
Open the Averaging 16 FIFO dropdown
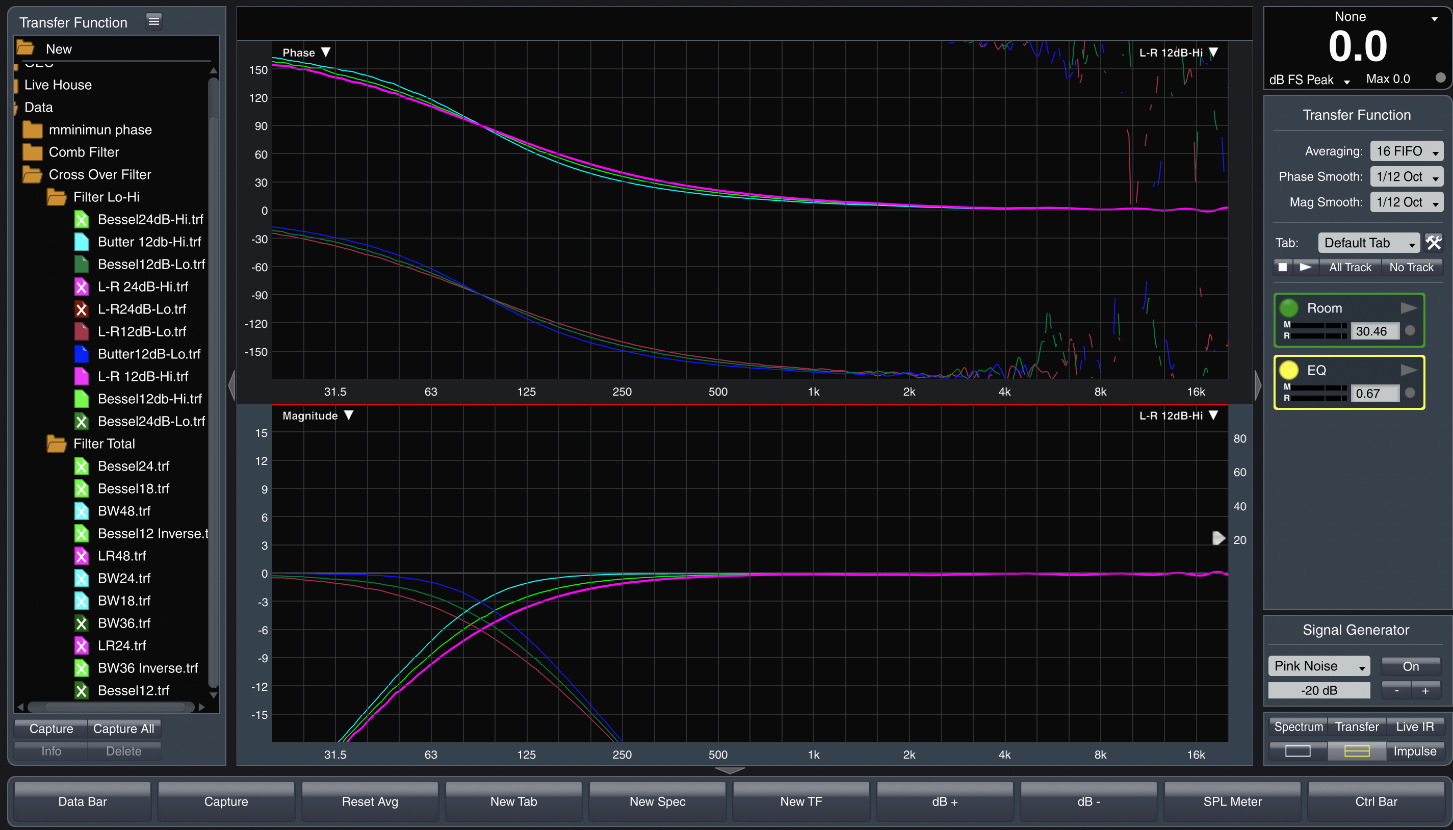1406,151
